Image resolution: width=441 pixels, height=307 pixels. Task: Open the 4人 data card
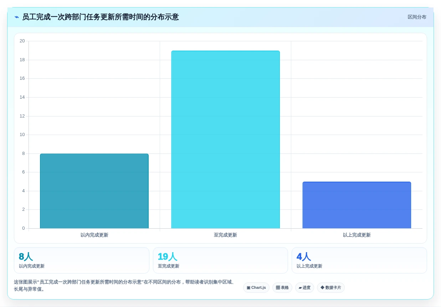point(359,260)
